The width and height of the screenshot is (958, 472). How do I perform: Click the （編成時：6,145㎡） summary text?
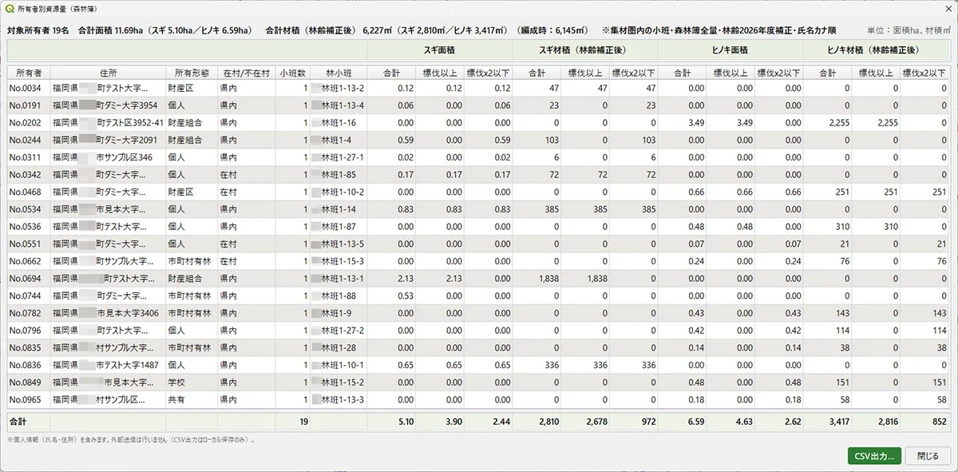coord(552,30)
